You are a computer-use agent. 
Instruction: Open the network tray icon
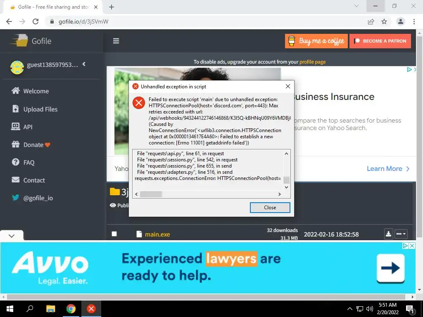tap(360, 309)
